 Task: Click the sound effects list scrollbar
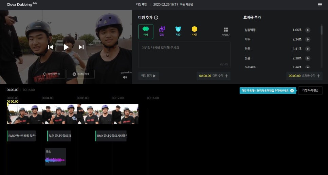[x=322, y=30]
